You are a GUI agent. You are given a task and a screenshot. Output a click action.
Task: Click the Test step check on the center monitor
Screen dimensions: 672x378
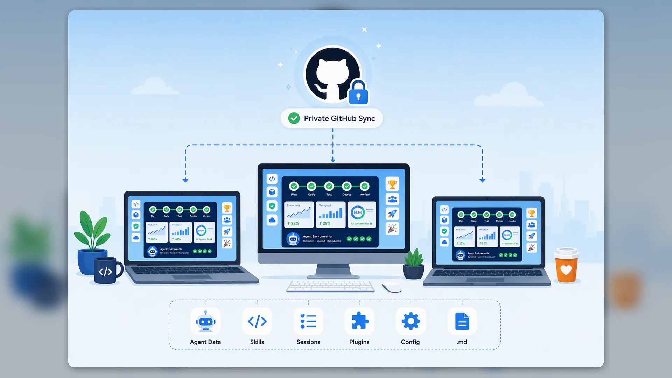coord(329,186)
